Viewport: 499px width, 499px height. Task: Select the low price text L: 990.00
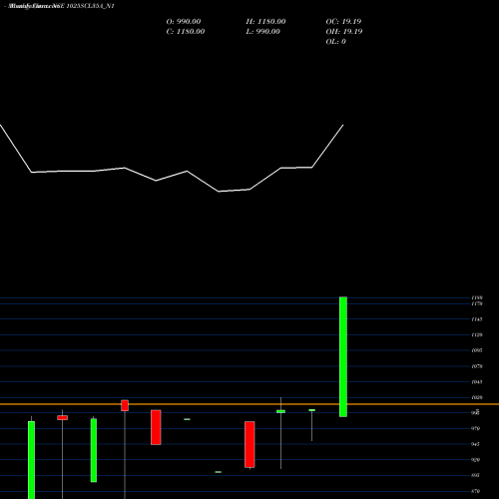click(x=263, y=32)
